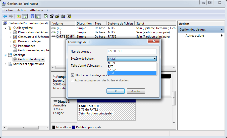Click the Gestion des disques icon in tree
The image size is (227, 138).
15,59
